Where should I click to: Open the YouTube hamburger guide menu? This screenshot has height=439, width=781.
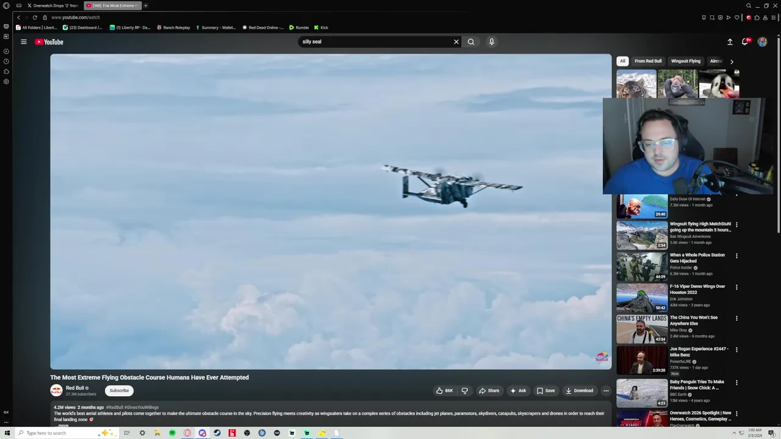pos(24,42)
